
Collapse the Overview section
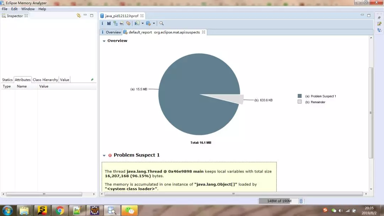pyautogui.click(x=104, y=41)
